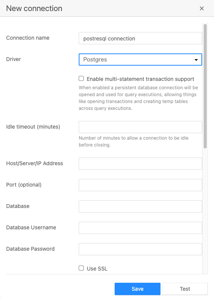Click the New connection dialog title
The height and width of the screenshot is (298, 214).
tap(34, 8)
